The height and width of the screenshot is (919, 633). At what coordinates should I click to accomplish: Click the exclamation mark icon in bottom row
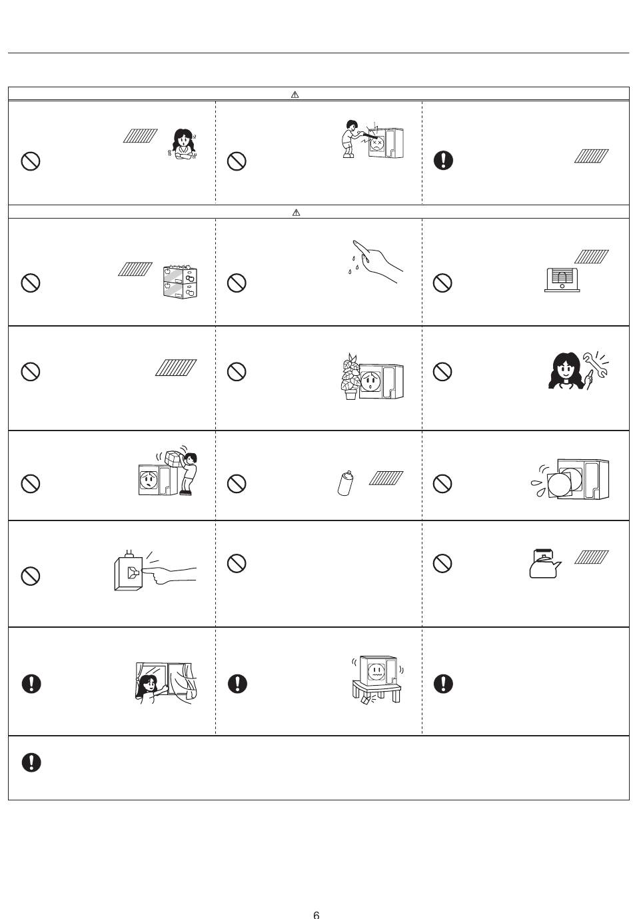pos(31,762)
